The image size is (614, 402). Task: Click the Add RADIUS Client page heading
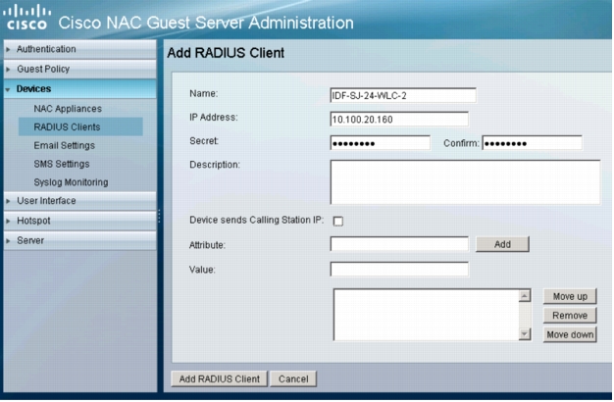(x=226, y=53)
